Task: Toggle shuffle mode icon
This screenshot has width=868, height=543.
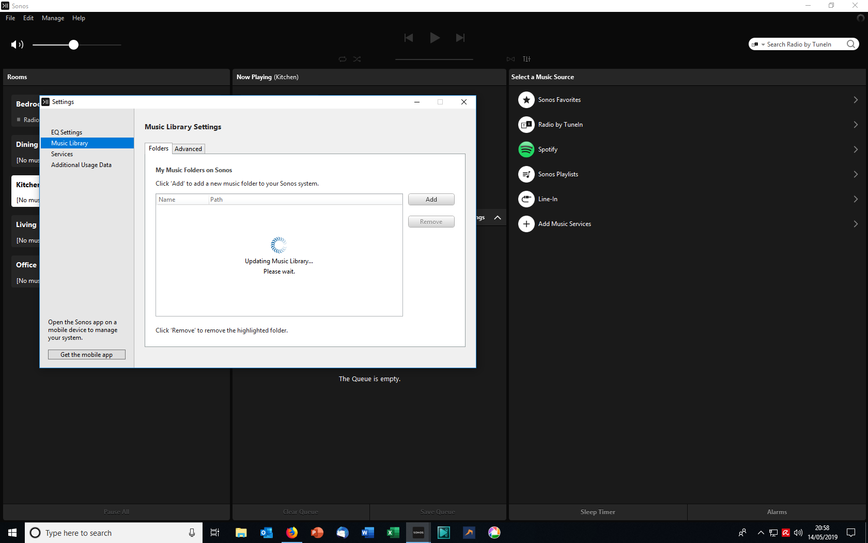Action: (357, 59)
